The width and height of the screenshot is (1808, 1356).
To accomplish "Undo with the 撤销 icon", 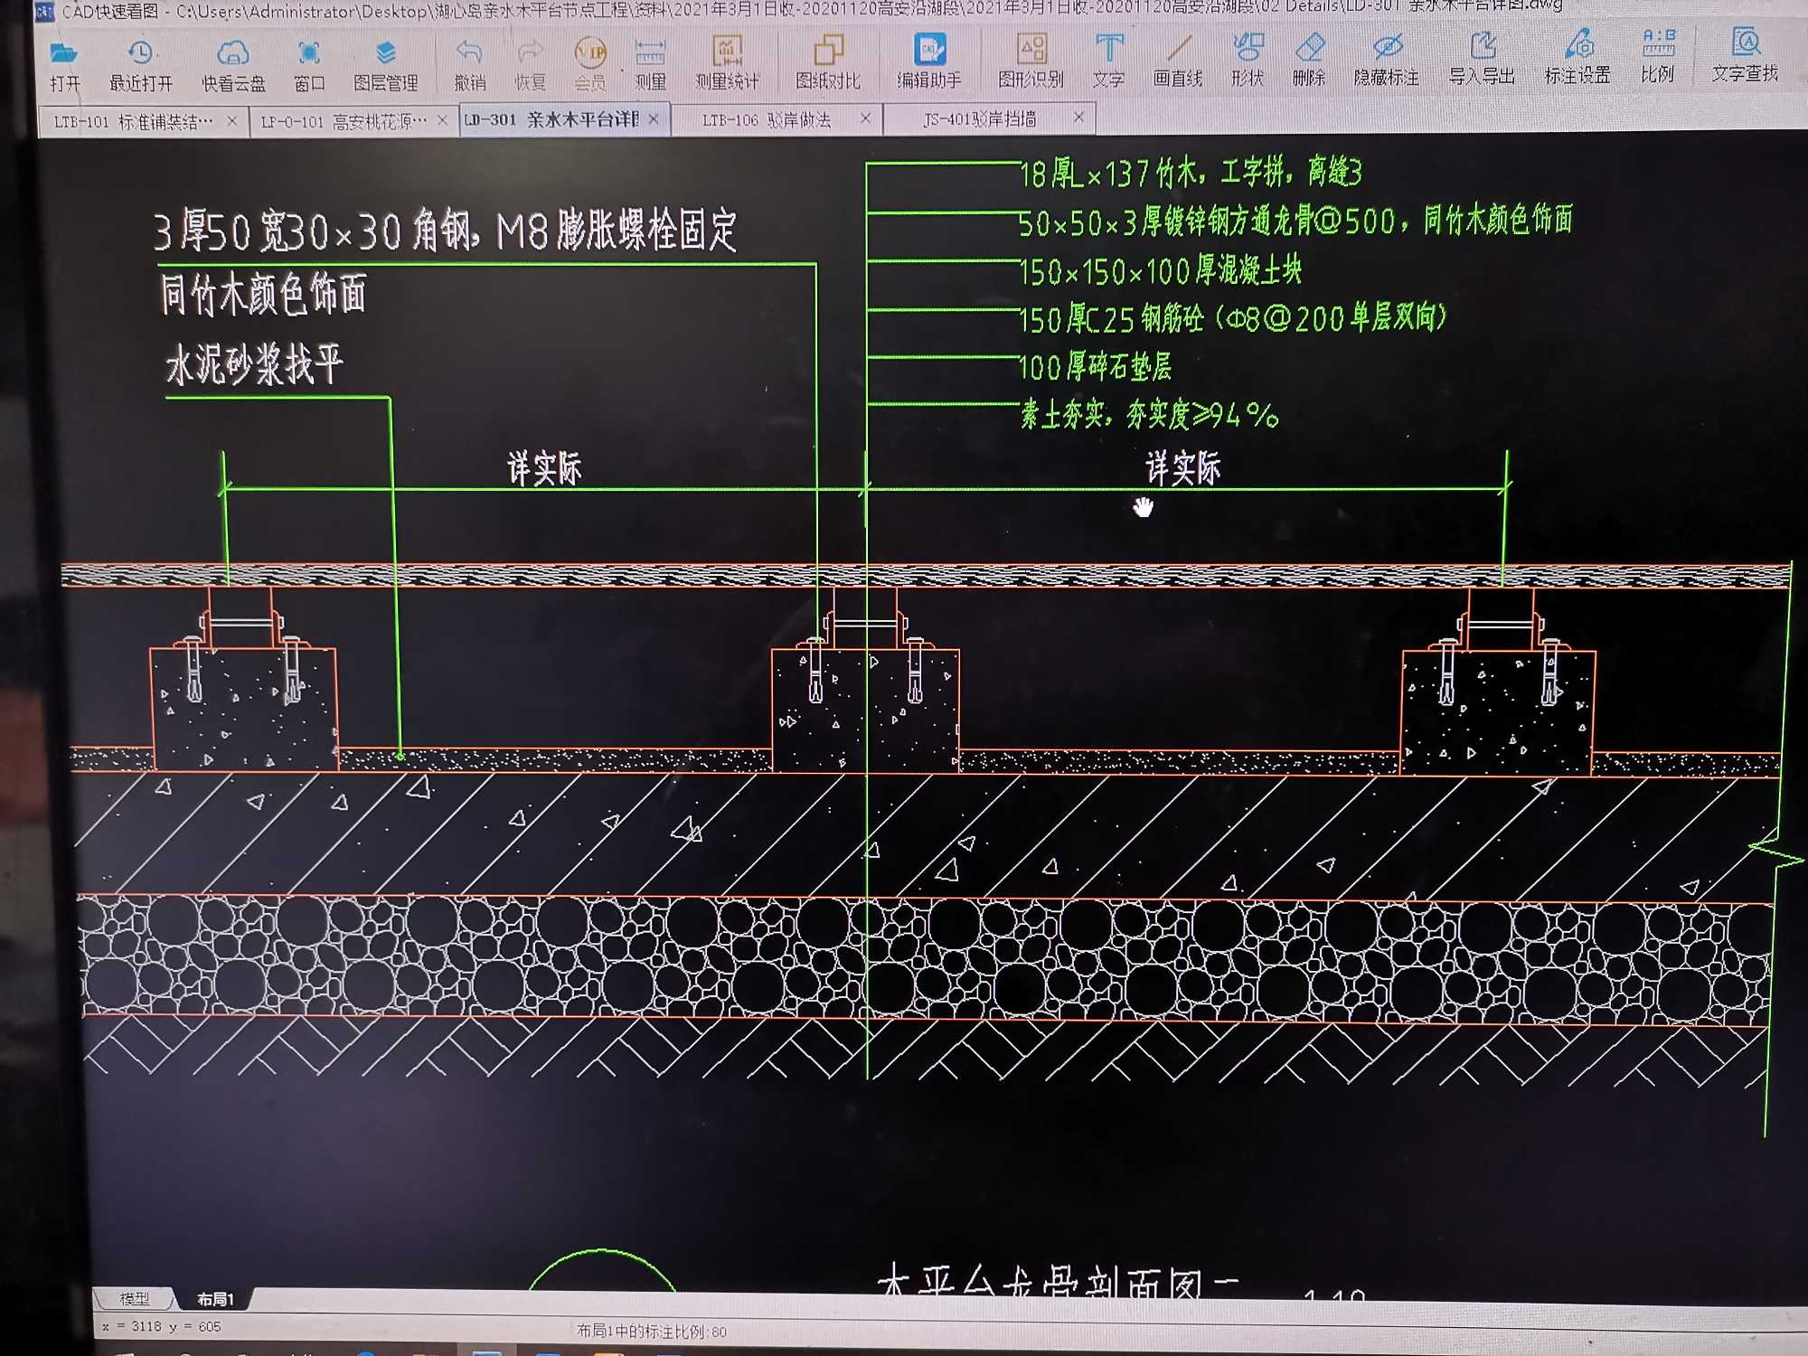I will (470, 65).
